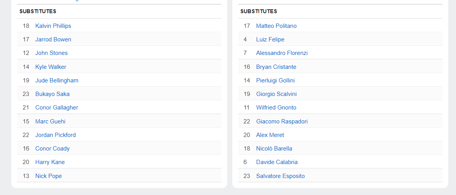Open Wilfried Gnonto's player link
Screen dimensions: 456x195
pyautogui.click(x=276, y=108)
